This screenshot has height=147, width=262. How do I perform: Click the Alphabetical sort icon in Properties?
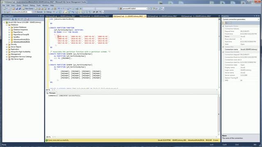point(226,23)
